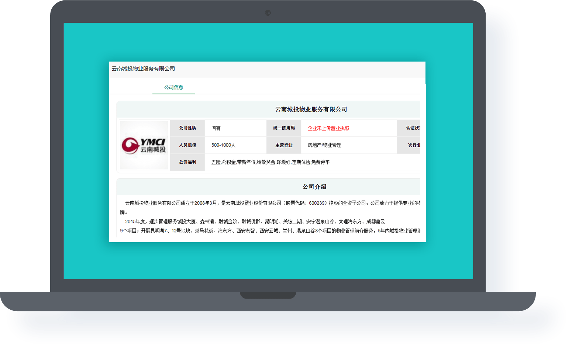Click the paragraph line starting with 2015年度
This screenshot has width=572, height=348.
click(x=255, y=222)
